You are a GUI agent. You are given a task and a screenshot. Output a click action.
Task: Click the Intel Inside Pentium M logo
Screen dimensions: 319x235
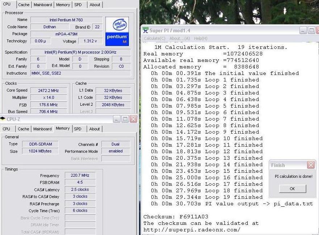pyautogui.click(x=117, y=32)
